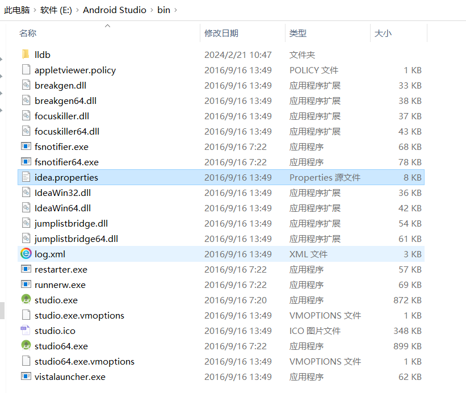Click the idea.properties file icon

coord(26,177)
